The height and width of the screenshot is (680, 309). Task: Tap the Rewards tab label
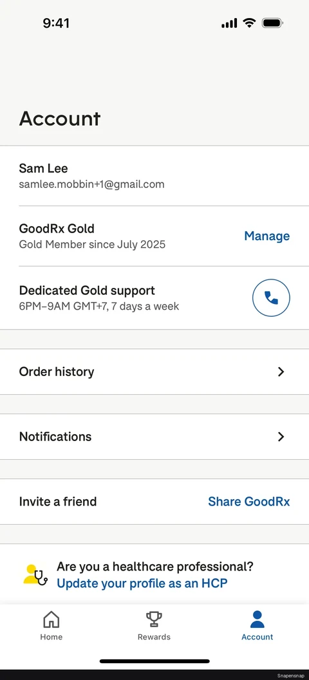[x=154, y=637]
